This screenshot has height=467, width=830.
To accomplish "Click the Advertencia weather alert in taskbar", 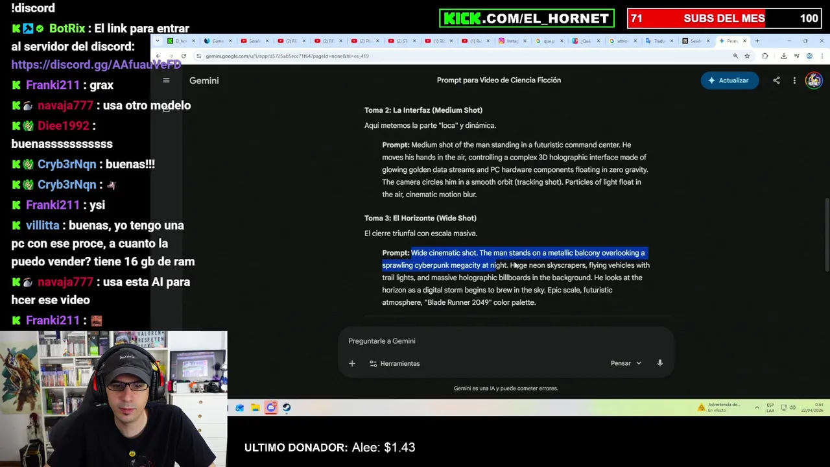I will 718,407.
